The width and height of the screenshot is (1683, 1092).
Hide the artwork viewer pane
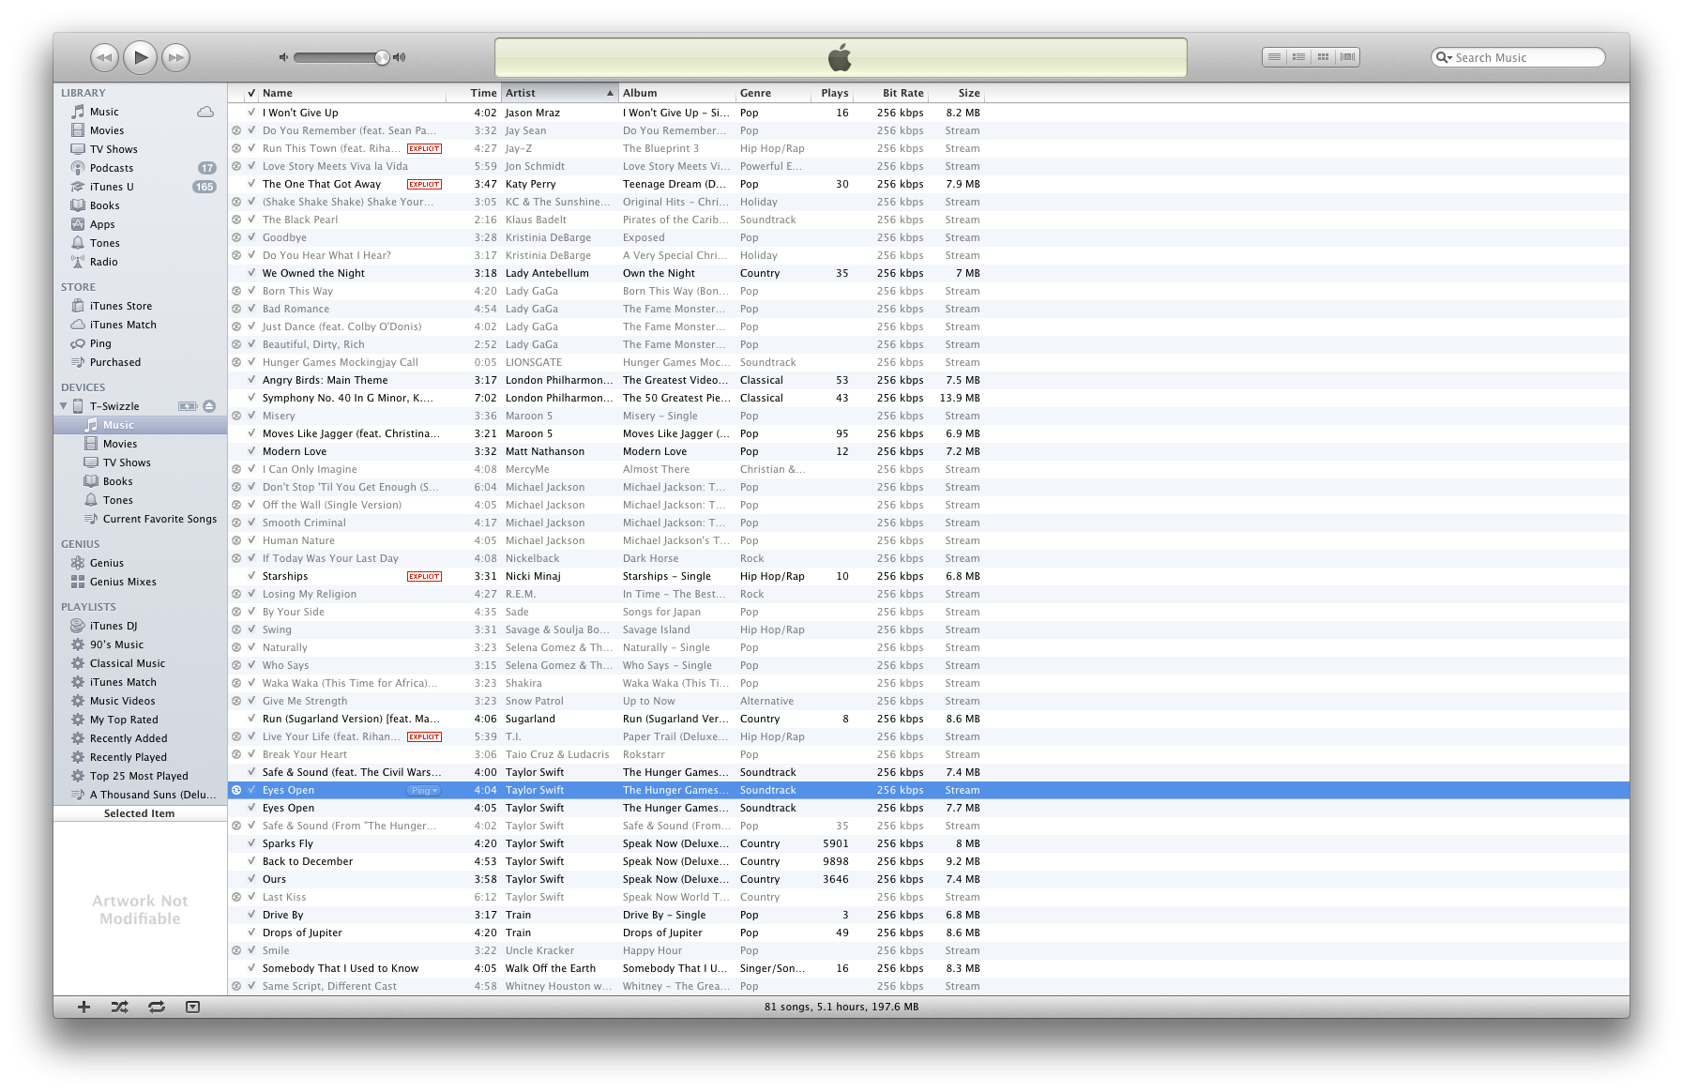(192, 1007)
